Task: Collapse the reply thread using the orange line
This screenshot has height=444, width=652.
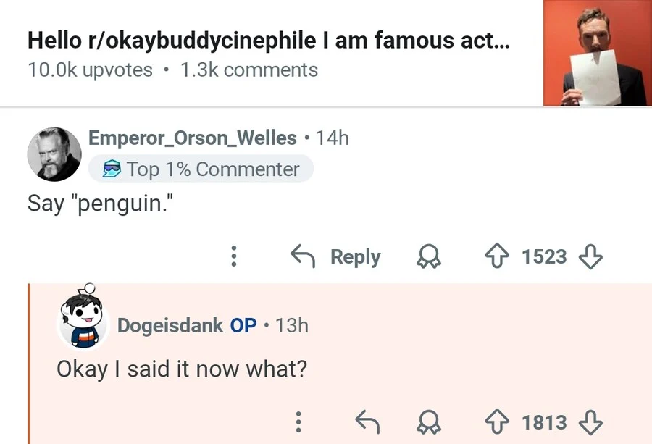Action: 30,362
